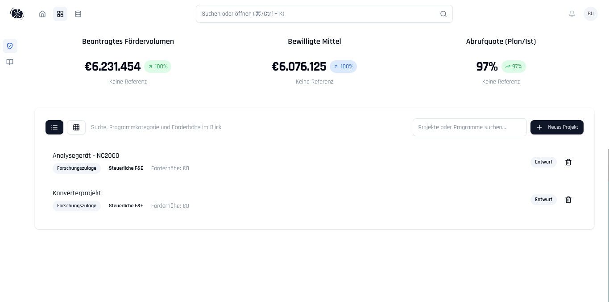Select the Steuerliche F&E tag on Analysegerät - NC2000

tap(126, 168)
